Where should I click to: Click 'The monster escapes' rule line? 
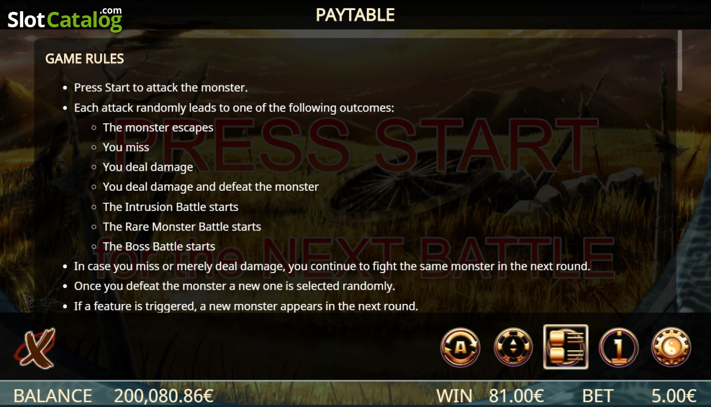(x=158, y=127)
